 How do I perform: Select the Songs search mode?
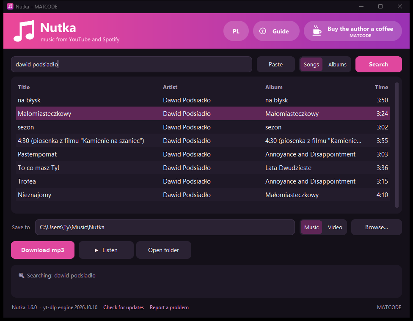tap(311, 64)
